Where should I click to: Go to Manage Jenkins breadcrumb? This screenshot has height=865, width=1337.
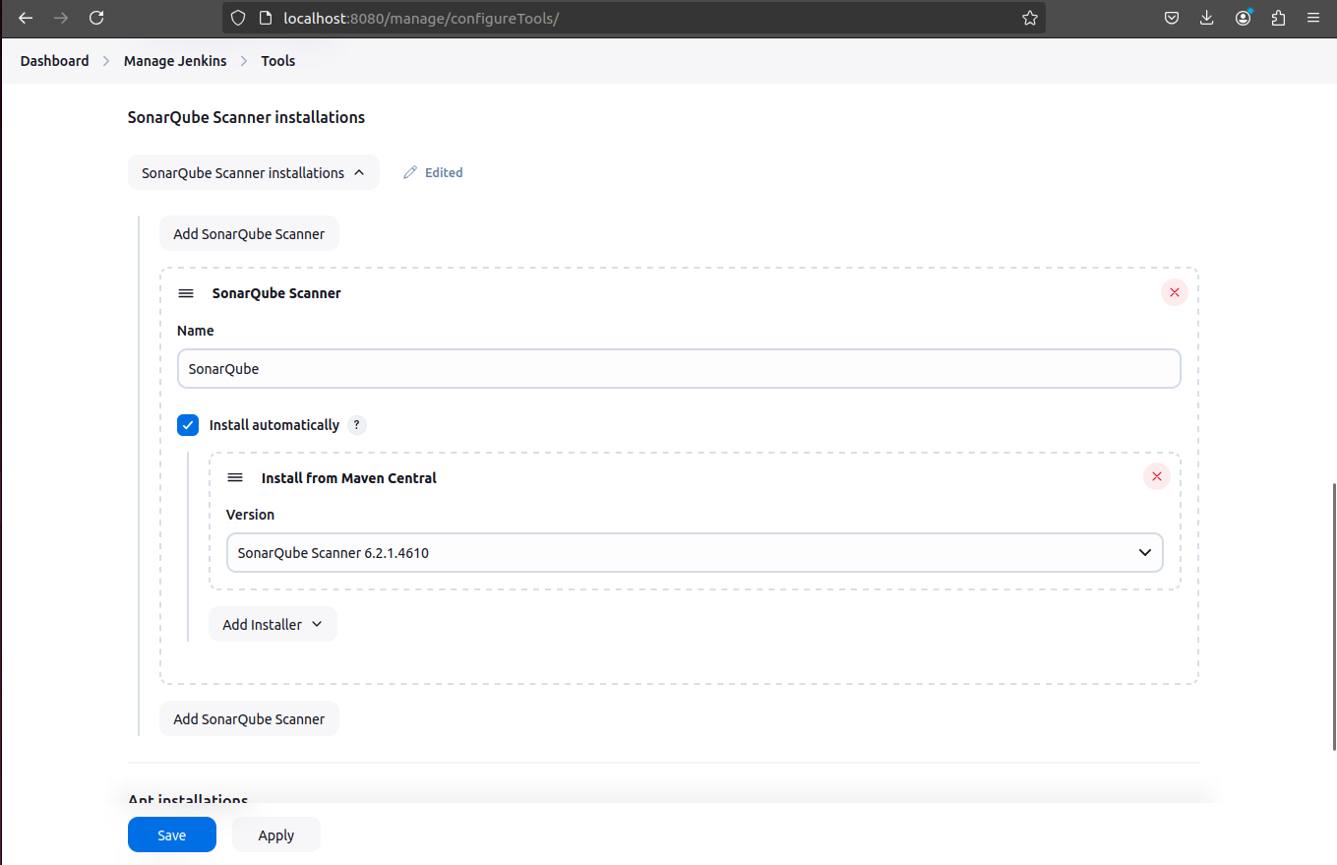pyautogui.click(x=175, y=61)
